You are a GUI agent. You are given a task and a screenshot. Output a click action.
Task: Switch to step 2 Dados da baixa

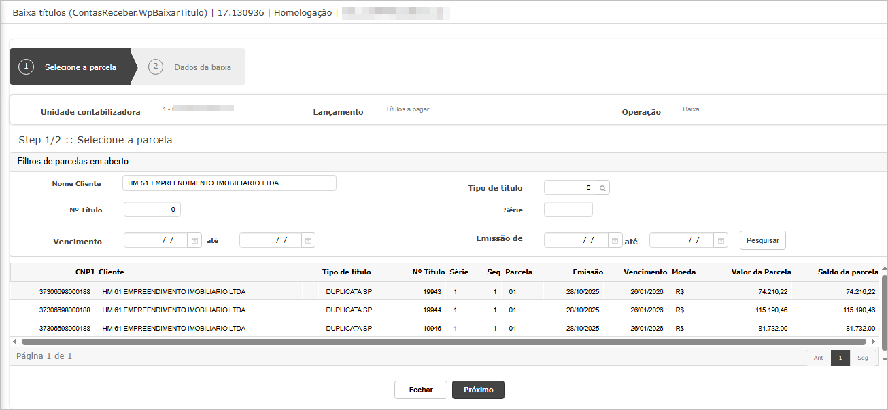192,67
